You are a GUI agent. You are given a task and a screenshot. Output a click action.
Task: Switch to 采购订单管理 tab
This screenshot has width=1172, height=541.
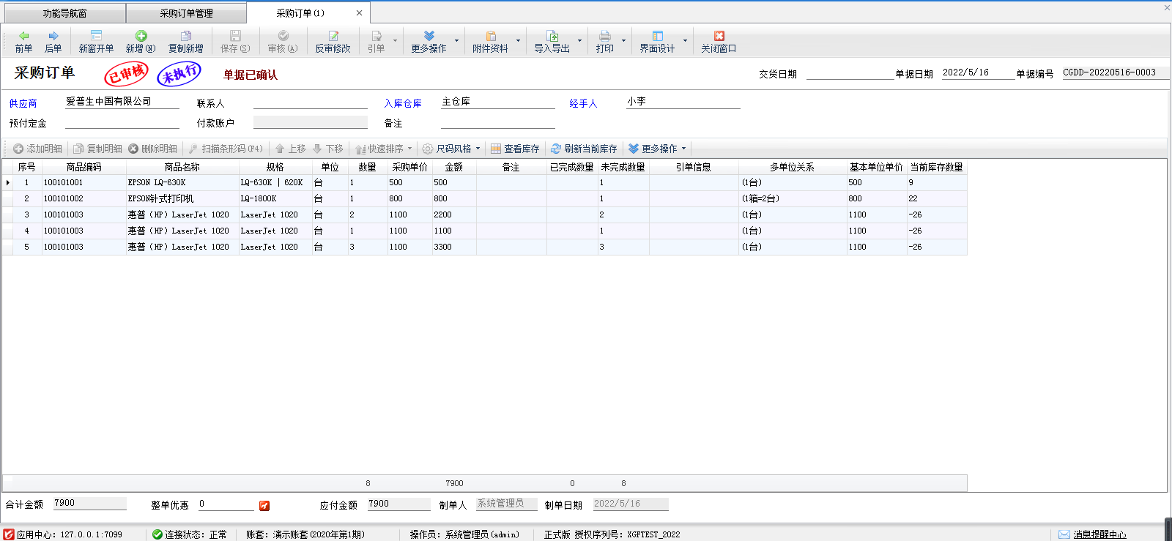pyautogui.click(x=186, y=13)
